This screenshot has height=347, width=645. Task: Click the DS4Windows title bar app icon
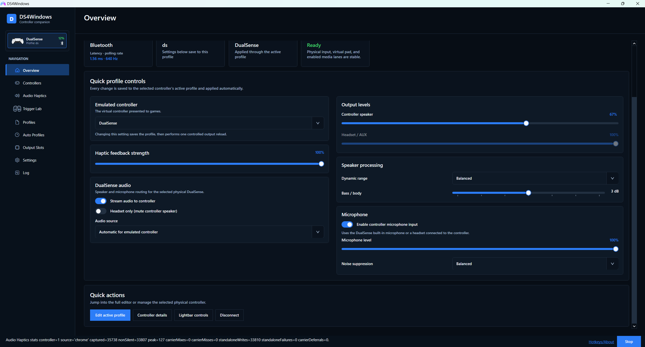point(3,4)
